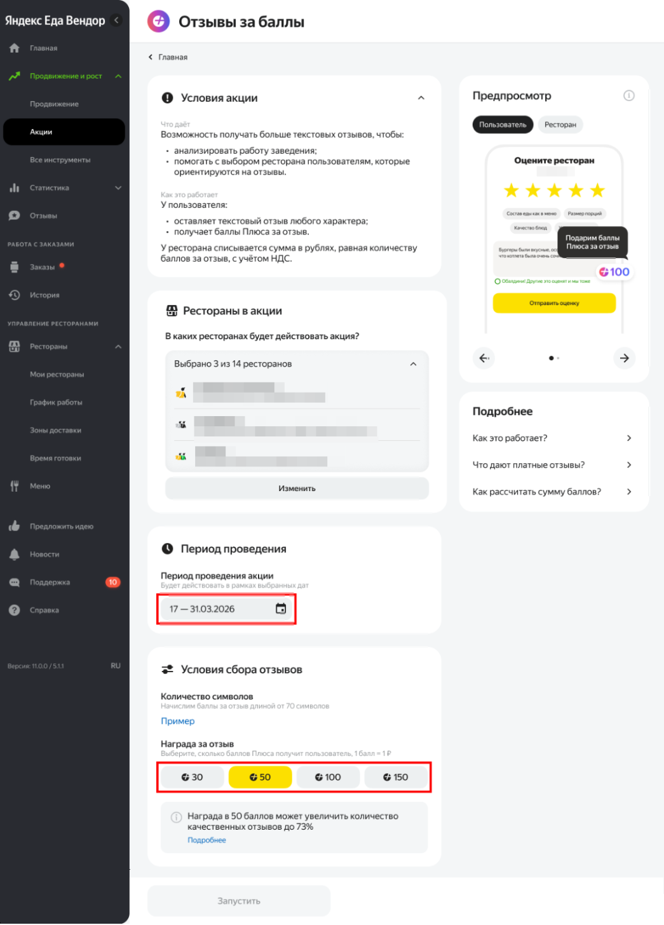Click the promotion period date field
Image resolution: width=664 pixels, height=925 pixels.
coord(227,609)
